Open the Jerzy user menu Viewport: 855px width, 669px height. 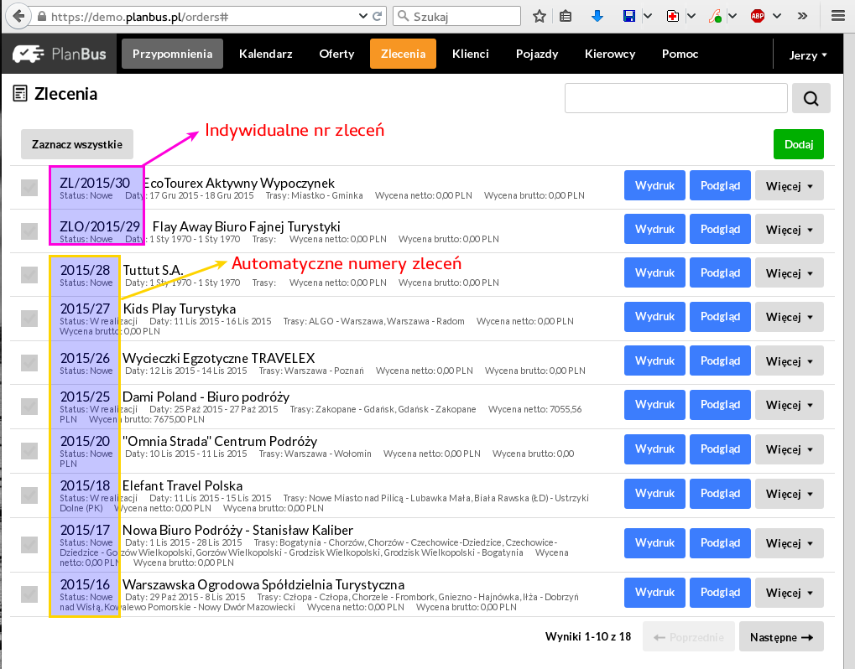pyautogui.click(x=808, y=55)
